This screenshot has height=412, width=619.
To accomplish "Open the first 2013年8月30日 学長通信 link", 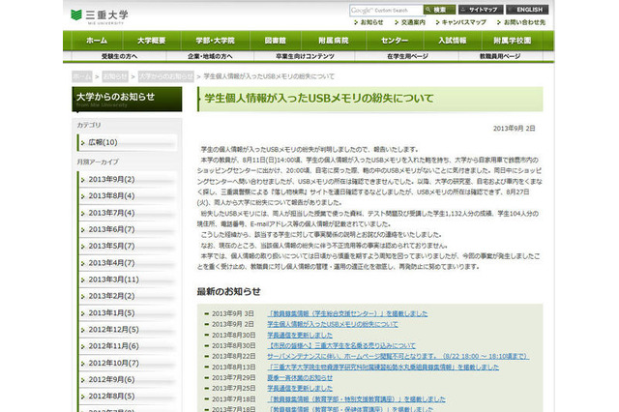I will point(300,335).
